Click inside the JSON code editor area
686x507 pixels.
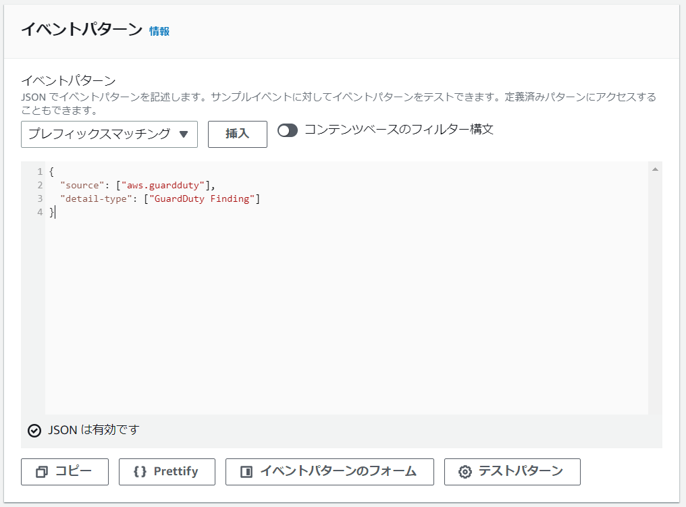pos(346,288)
